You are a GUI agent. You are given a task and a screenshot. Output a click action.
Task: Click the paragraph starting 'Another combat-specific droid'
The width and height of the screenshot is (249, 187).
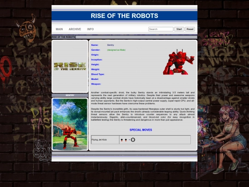143,98
